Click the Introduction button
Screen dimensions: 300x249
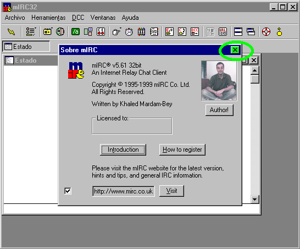(123, 150)
